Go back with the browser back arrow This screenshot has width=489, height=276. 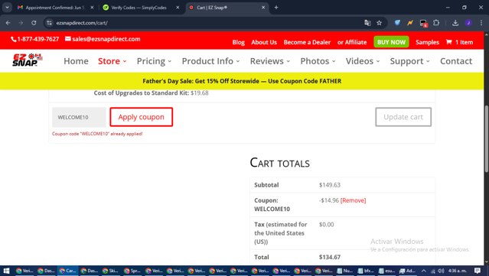tap(8, 23)
